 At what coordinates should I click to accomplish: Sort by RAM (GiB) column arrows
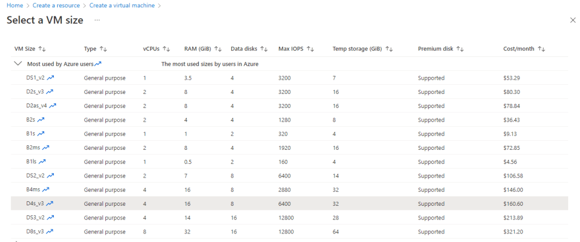click(218, 49)
